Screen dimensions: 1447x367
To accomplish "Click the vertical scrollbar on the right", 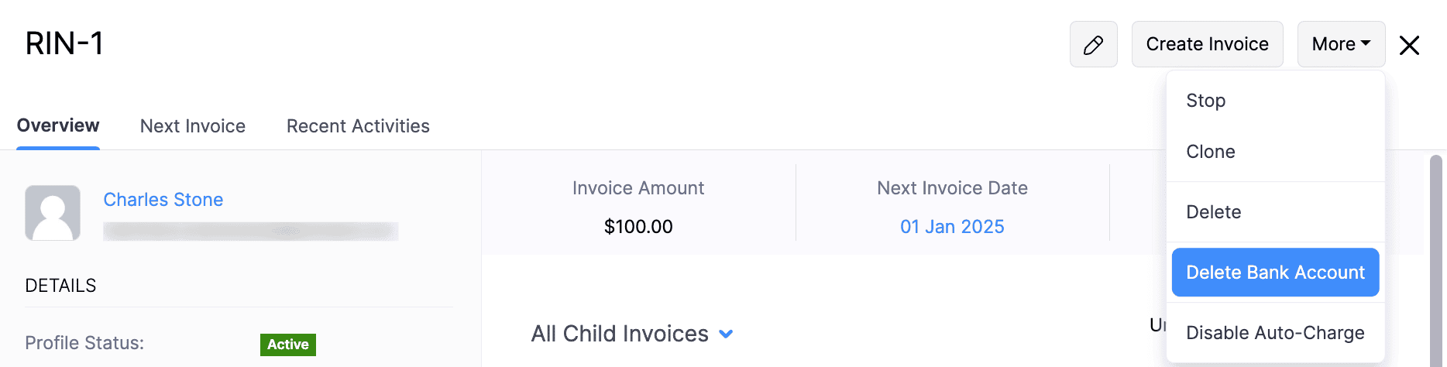I will pyautogui.click(x=1435, y=256).
